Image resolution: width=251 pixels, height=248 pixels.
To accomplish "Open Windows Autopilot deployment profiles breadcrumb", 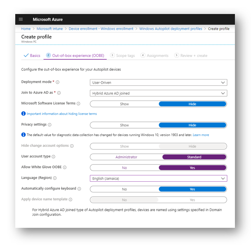I will pyautogui.click(x=171, y=29).
